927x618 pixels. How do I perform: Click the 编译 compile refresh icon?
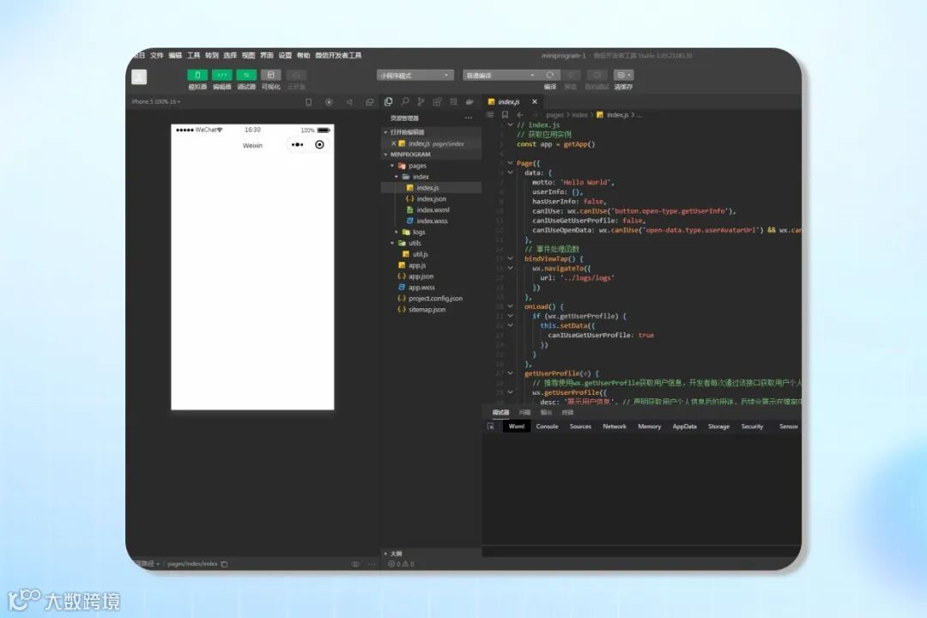[x=550, y=76]
